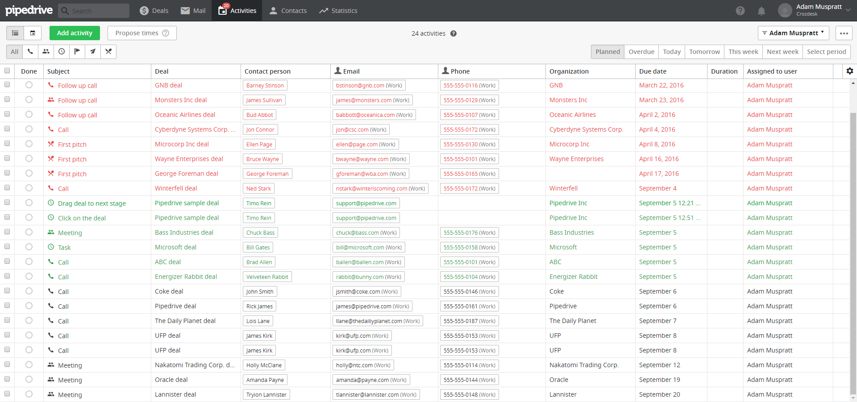Mark Wayne Enterprises first pitch done
Viewport: 857px width, 402px height.
(29, 159)
